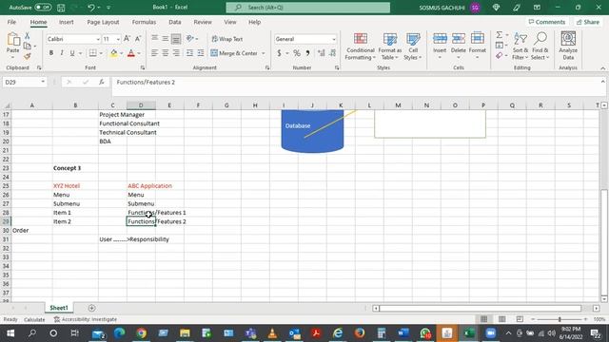Toggle Center alignment
This screenshot has height=342, width=609.
point(166,53)
